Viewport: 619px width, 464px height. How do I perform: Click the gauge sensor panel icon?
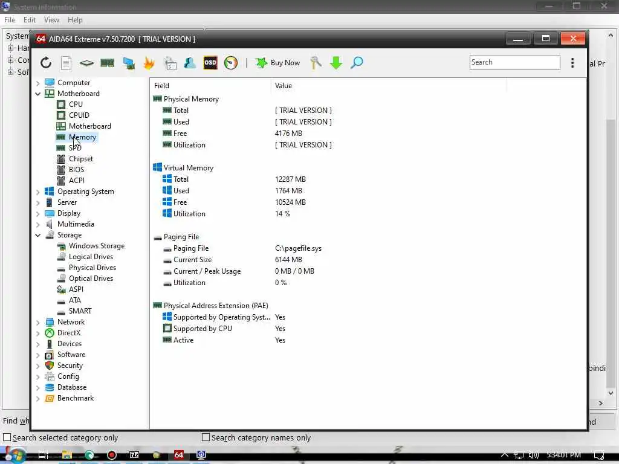pos(231,63)
